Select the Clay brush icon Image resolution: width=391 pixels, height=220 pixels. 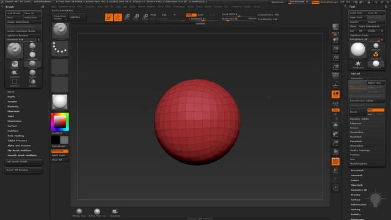(32, 46)
